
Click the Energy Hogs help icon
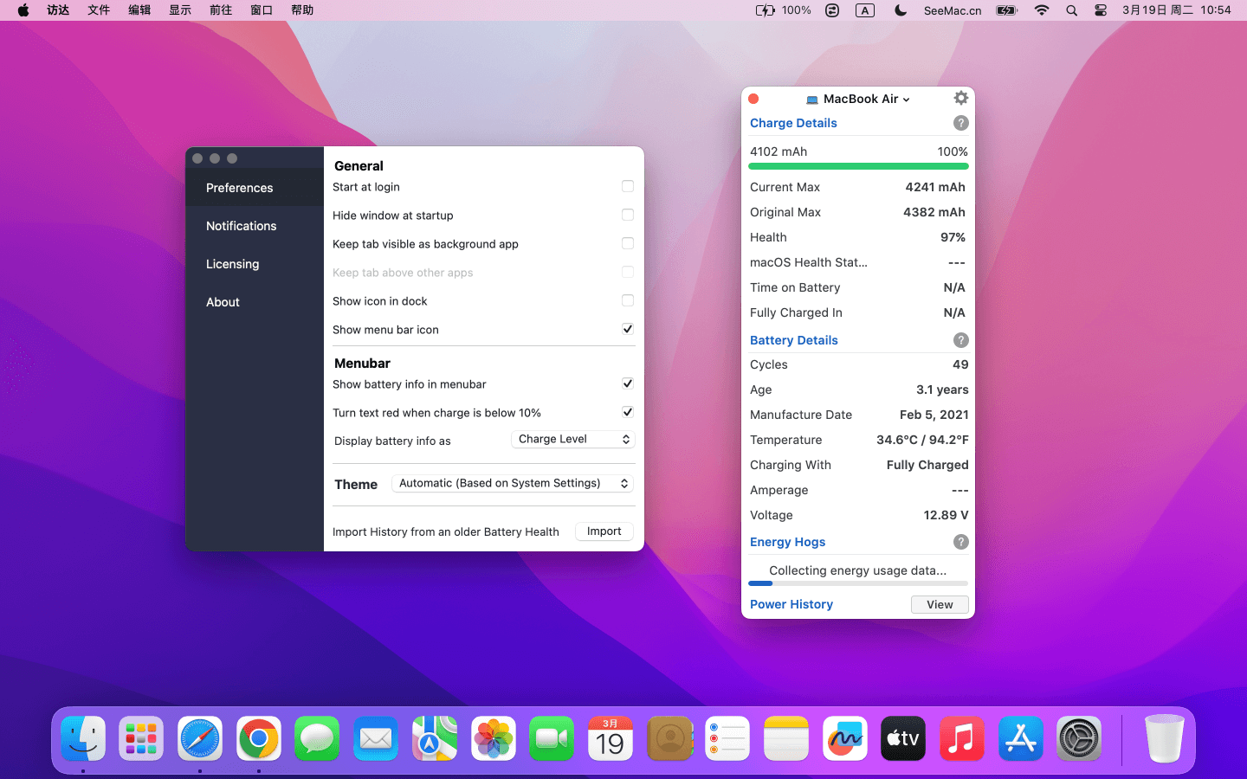(960, 542)
